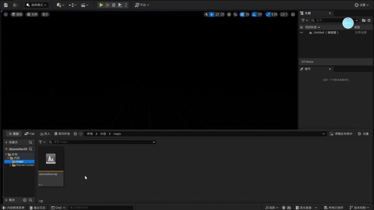Click 保存所有 save all button

pos(62,134)
